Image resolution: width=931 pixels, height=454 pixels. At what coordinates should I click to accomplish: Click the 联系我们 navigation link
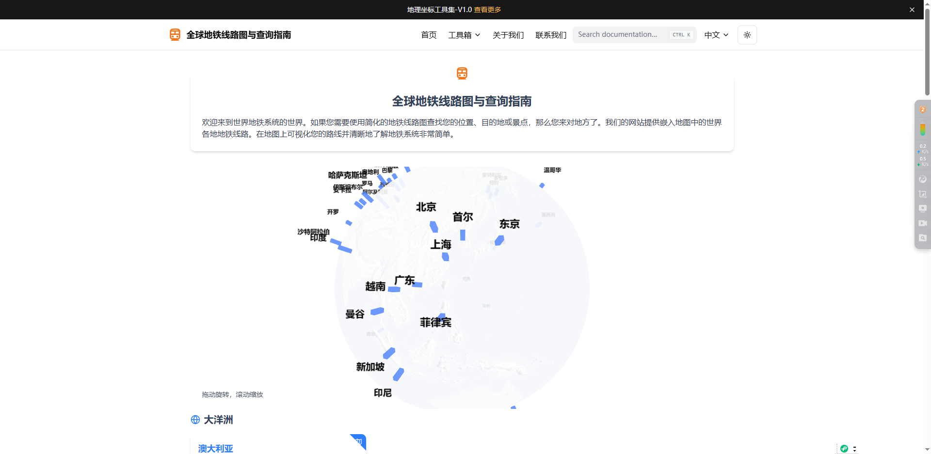click(551, 35)
